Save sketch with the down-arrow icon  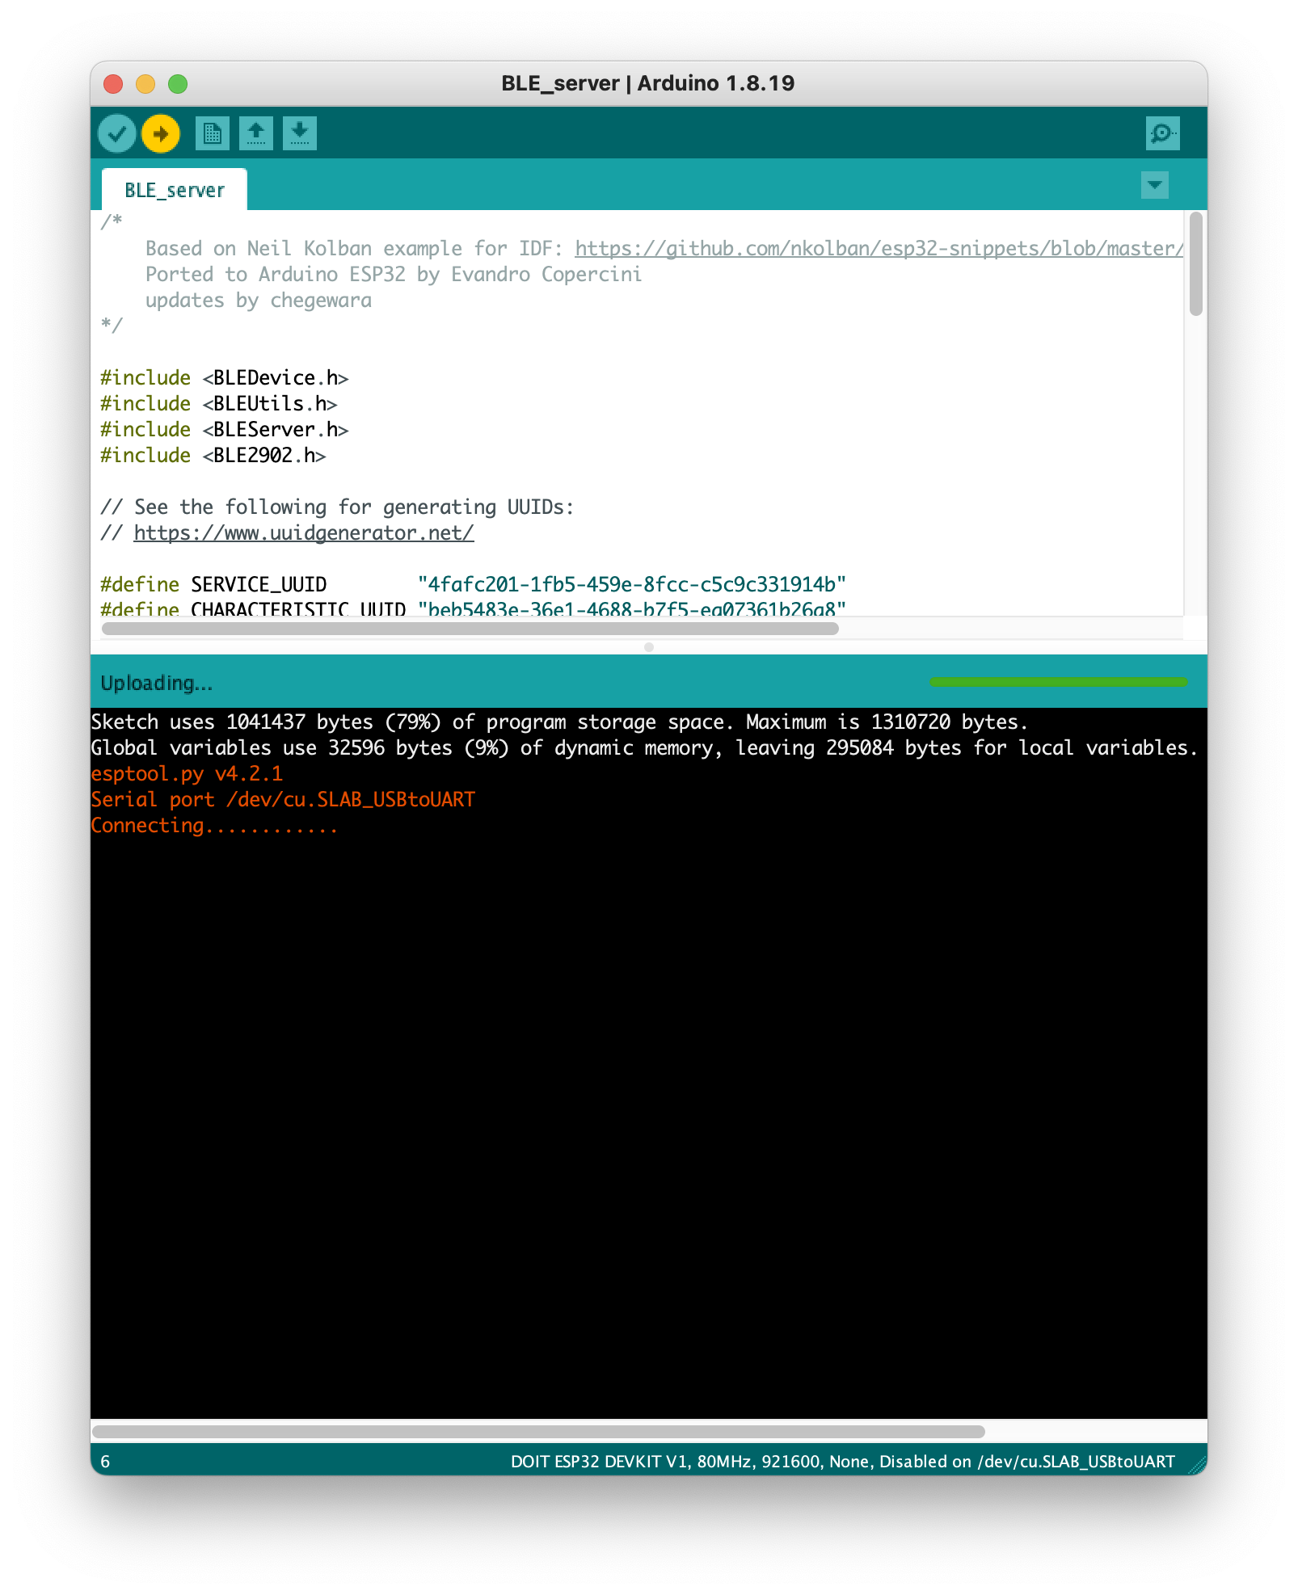(x=300, y=133)
